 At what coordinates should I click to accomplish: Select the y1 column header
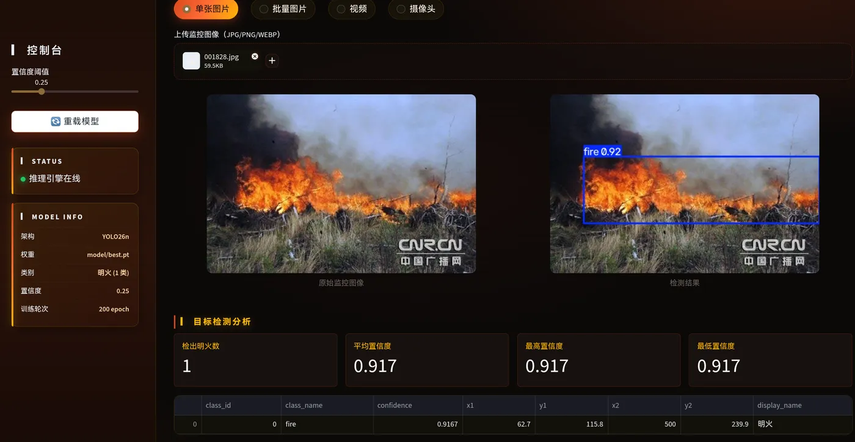pos(571,405)
